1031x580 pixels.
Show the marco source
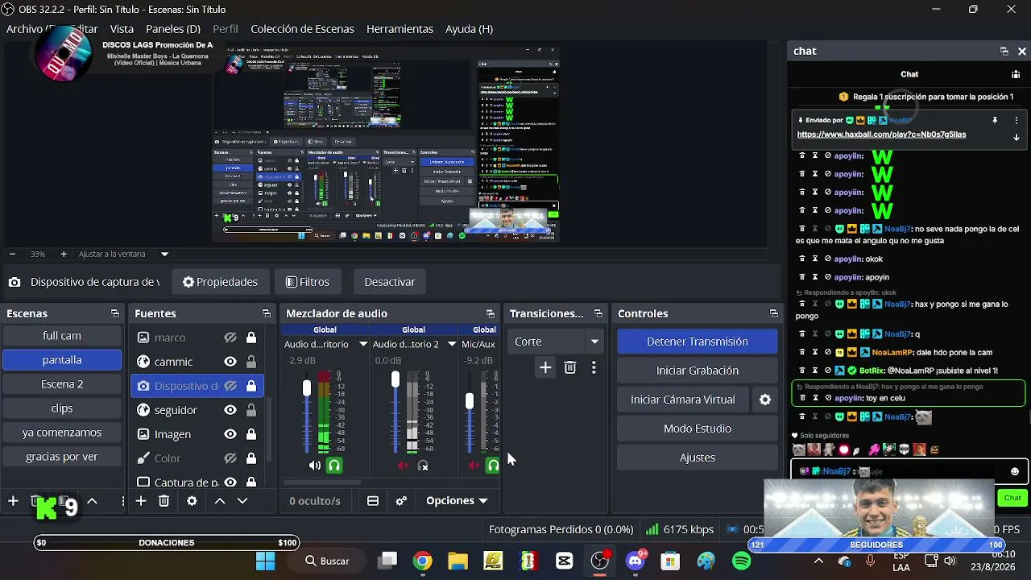[x=230, y=338]
